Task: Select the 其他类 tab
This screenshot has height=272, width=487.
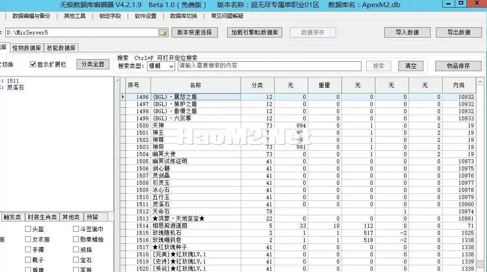Action: [x=71, y=217]
